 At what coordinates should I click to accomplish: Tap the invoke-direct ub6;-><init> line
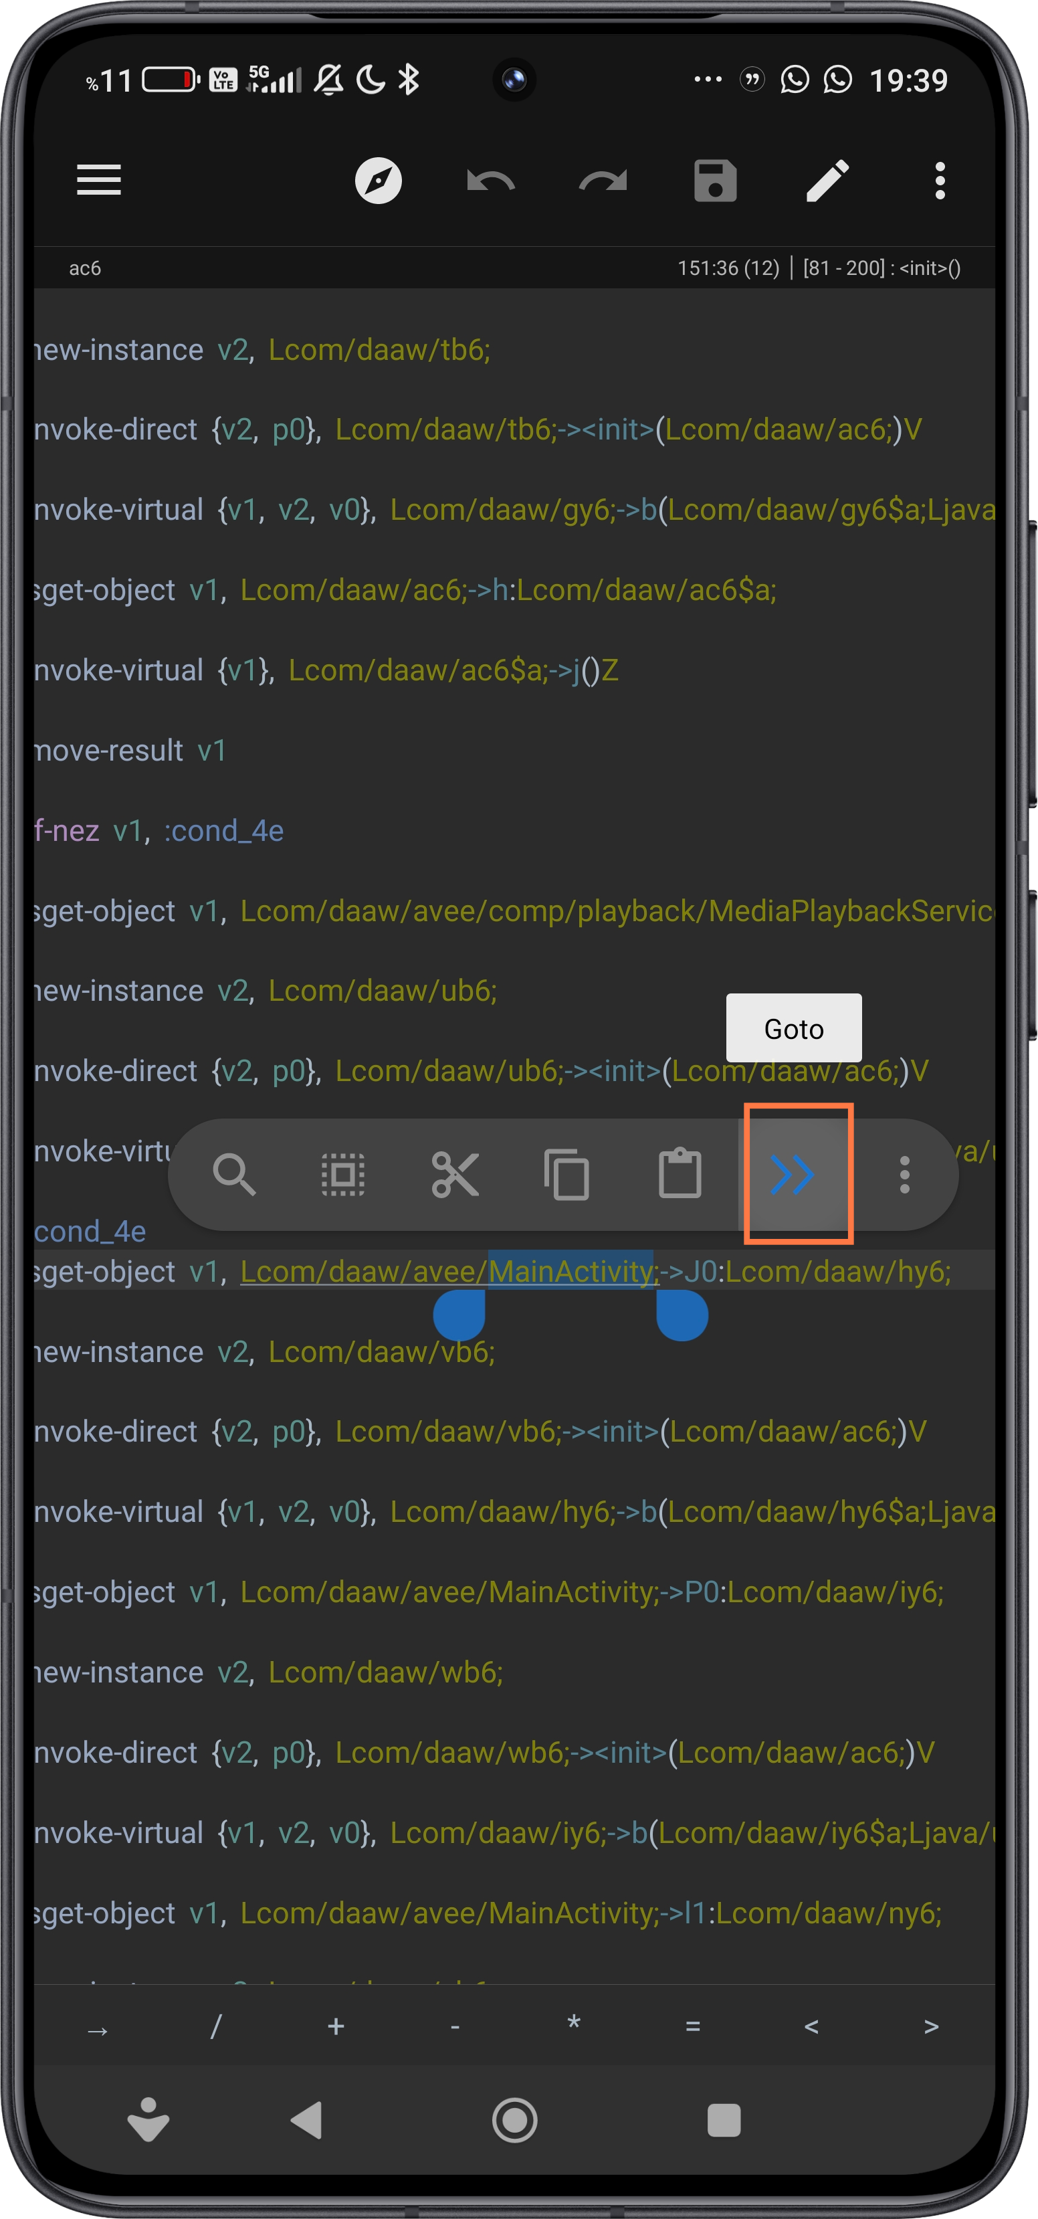(x=482, y=1071)
